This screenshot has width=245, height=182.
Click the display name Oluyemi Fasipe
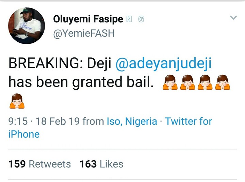(x=88, y=19)
